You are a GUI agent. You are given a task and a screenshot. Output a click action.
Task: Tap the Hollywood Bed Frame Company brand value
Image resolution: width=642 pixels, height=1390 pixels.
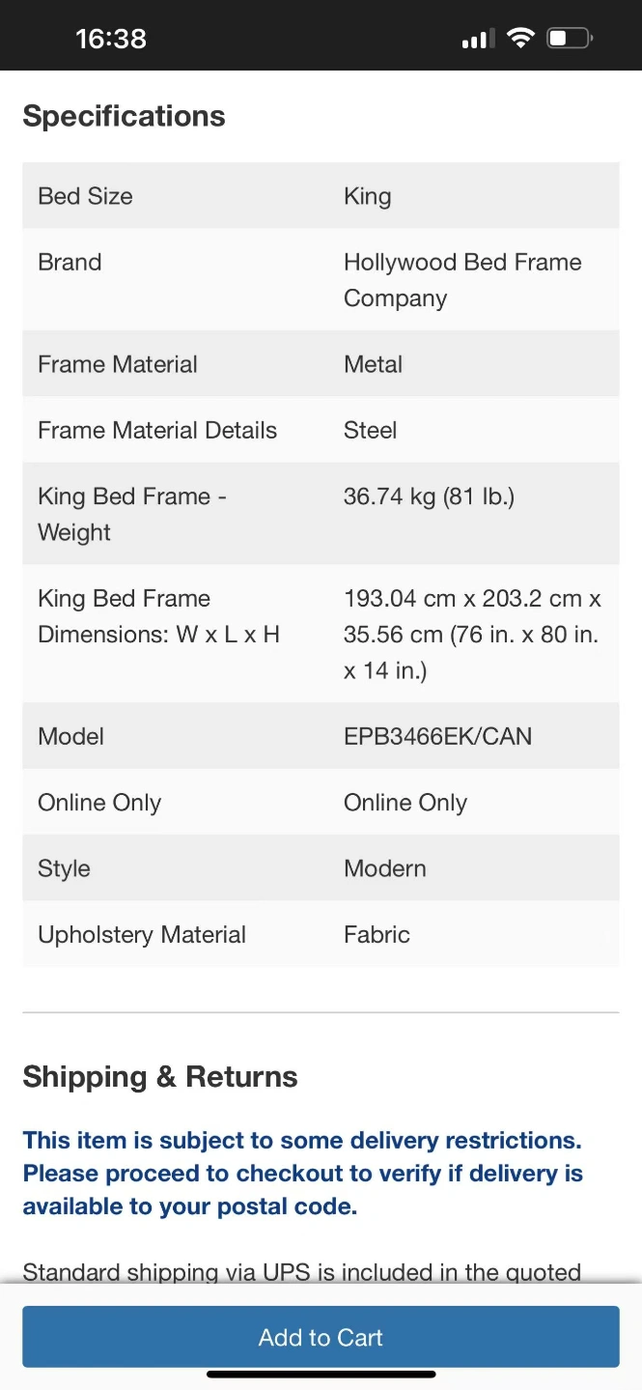tap(462, 280)
